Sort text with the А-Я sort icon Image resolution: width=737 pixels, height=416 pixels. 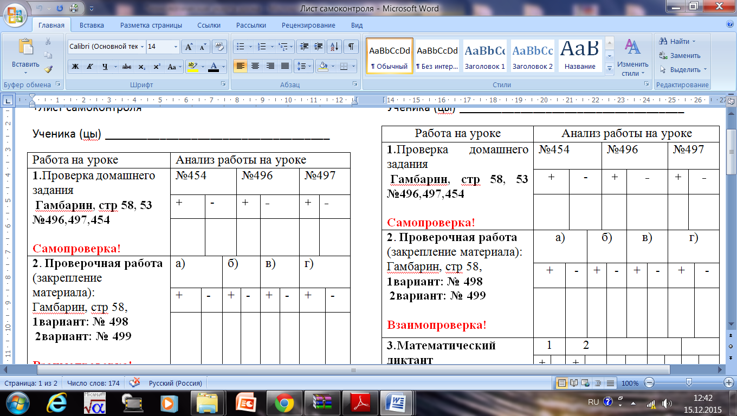pos(334,47)
